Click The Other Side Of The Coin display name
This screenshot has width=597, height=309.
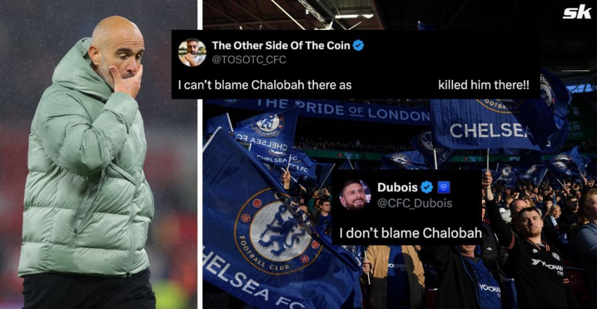click(281, 46)
